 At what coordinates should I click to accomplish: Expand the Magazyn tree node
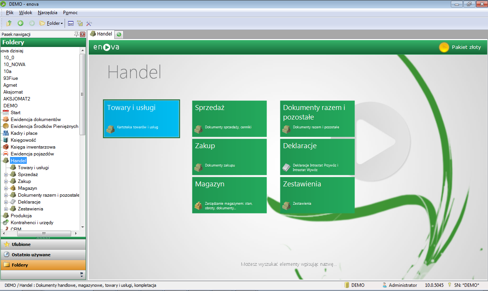point(6,188)
